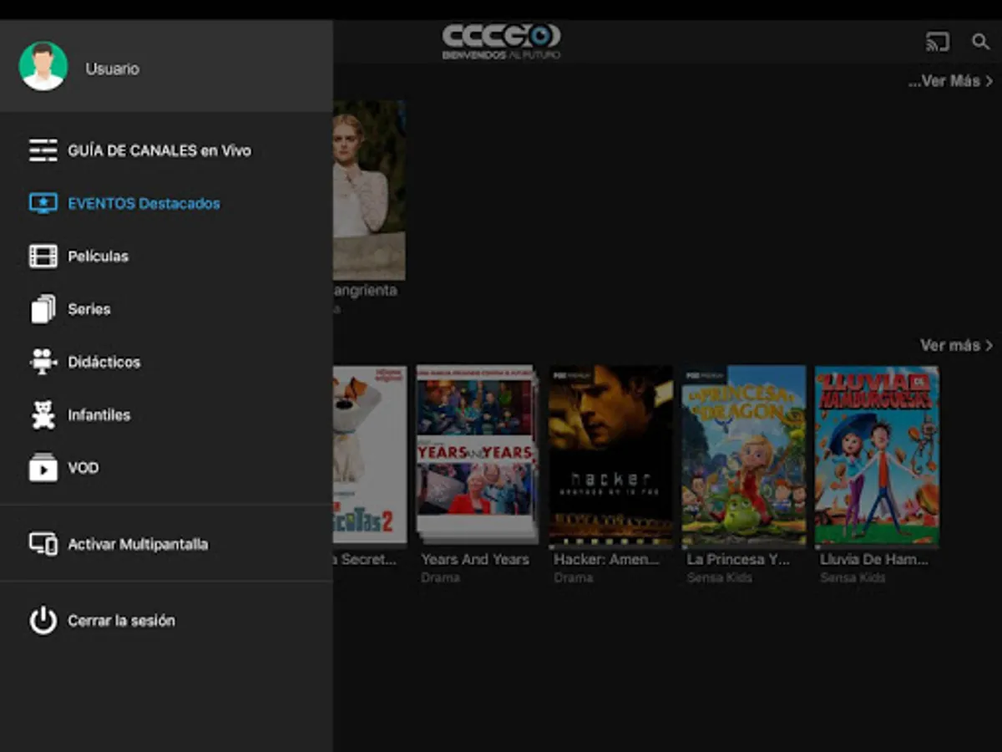
Task: Click the camera icon for Didácticos
Action: point(43,362)
